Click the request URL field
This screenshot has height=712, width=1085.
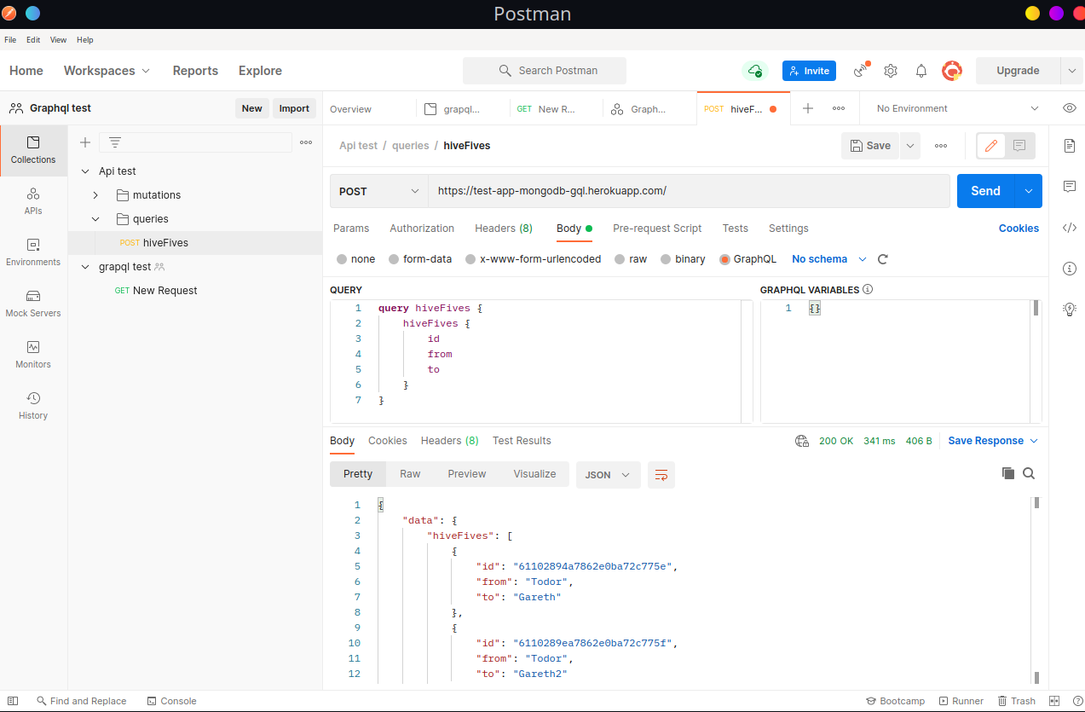[689, 191]
